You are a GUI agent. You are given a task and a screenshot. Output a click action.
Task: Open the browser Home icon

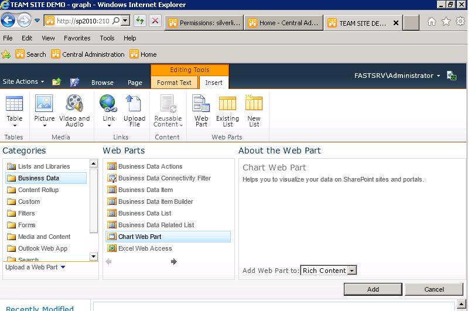point(431,21)
